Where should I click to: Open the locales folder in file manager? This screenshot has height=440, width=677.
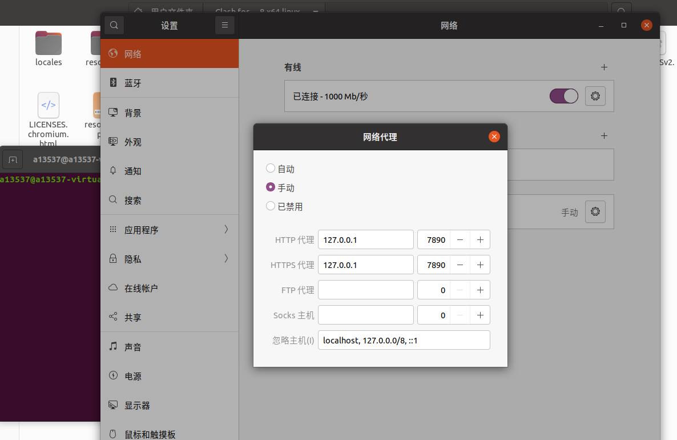pos(49,49)
